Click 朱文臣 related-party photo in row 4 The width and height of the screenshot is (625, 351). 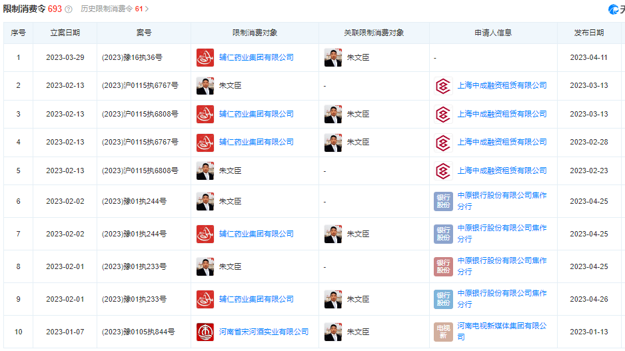(333, 143)
